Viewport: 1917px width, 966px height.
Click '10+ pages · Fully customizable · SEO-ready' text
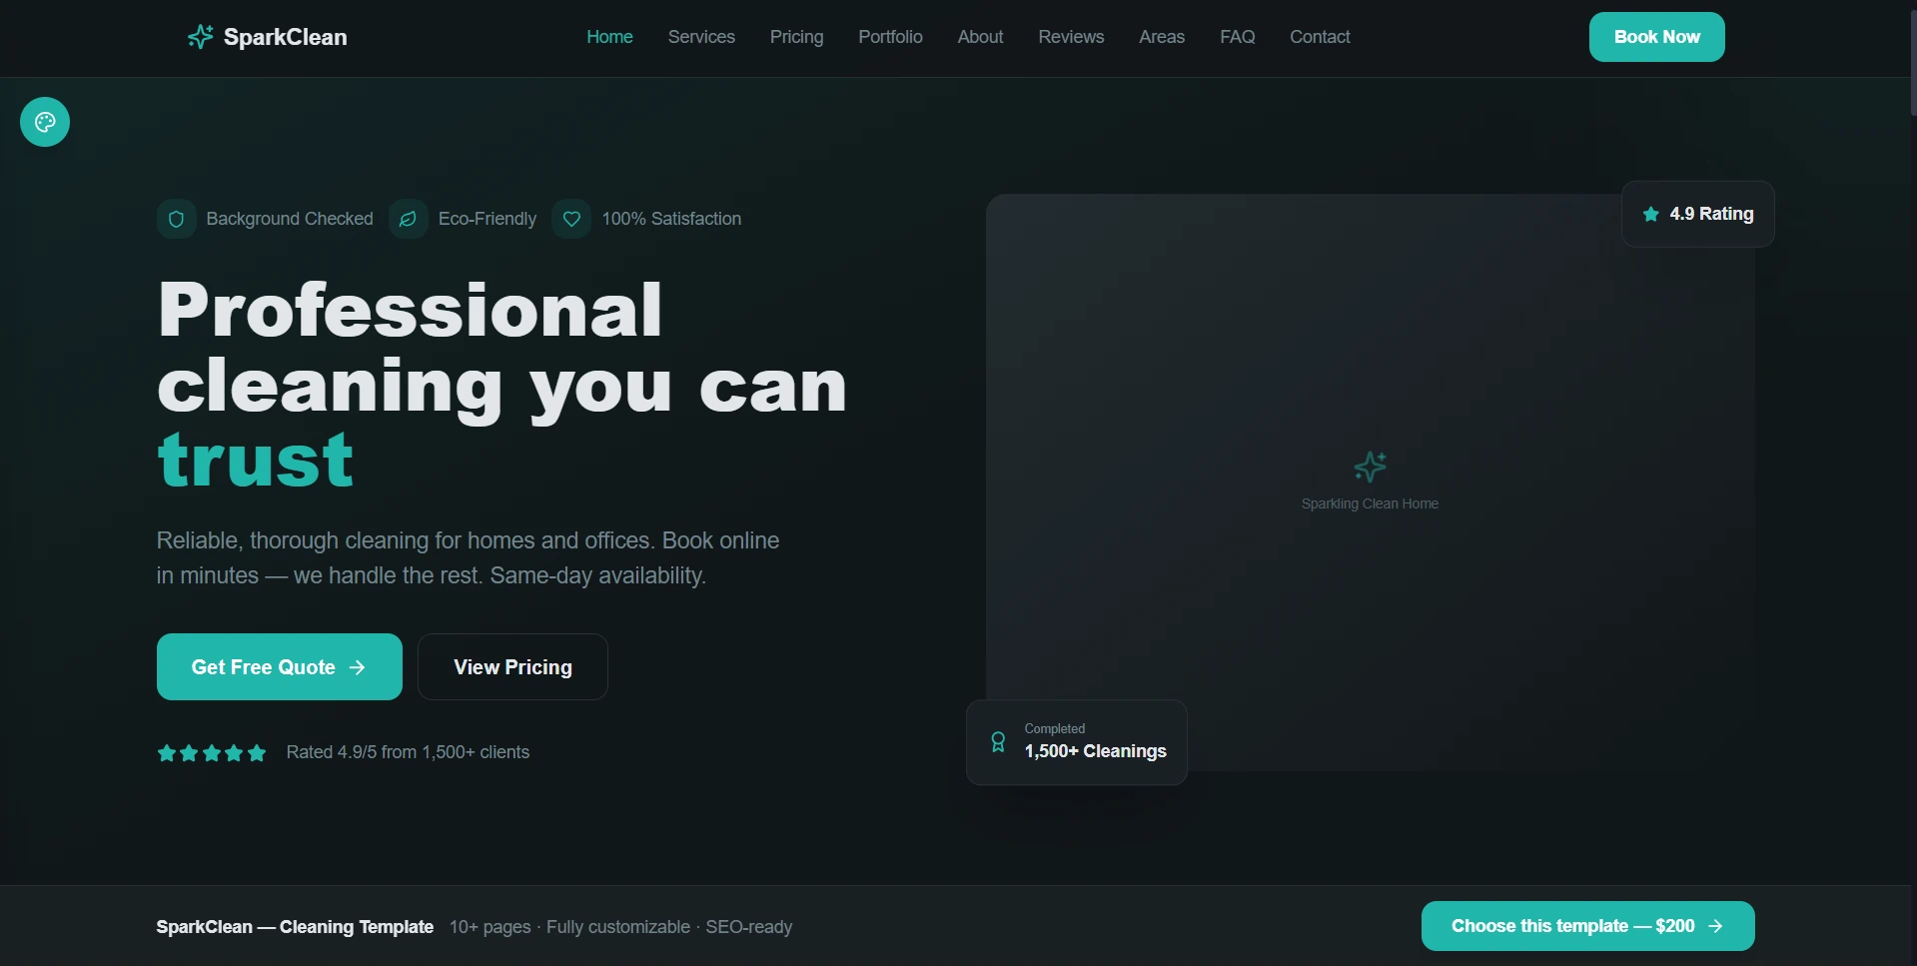point(620,927)
